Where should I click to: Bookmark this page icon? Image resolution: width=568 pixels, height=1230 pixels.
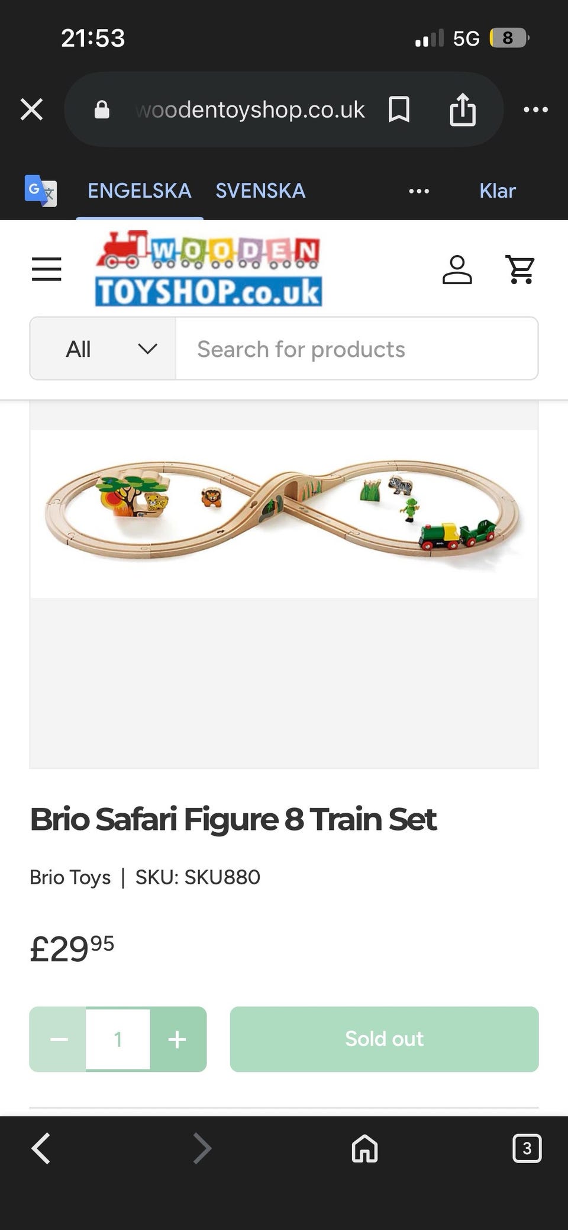pyautogui.click(x=399, y=110)
